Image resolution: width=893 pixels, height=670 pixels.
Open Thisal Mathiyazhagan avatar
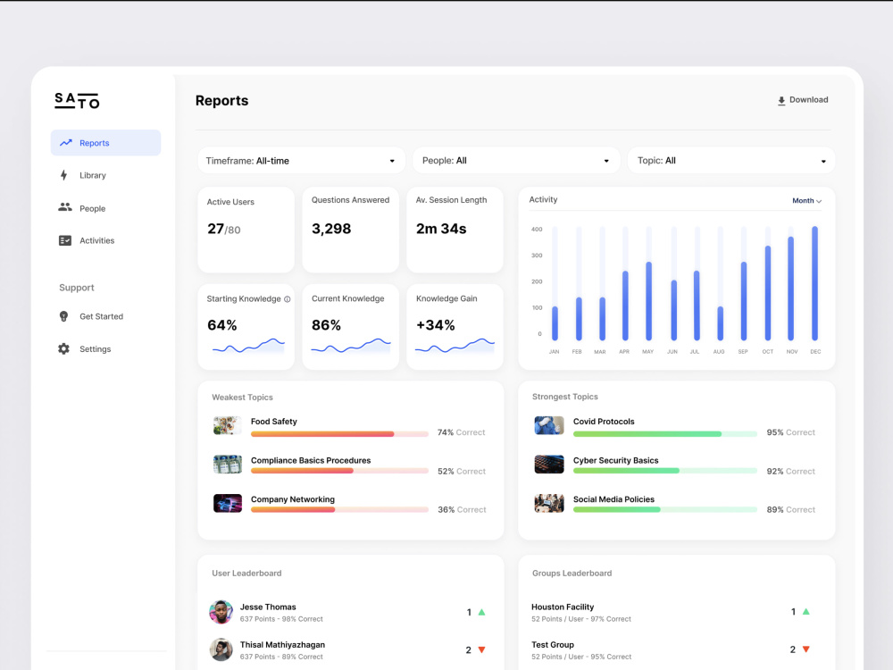(x=221, y=649)
